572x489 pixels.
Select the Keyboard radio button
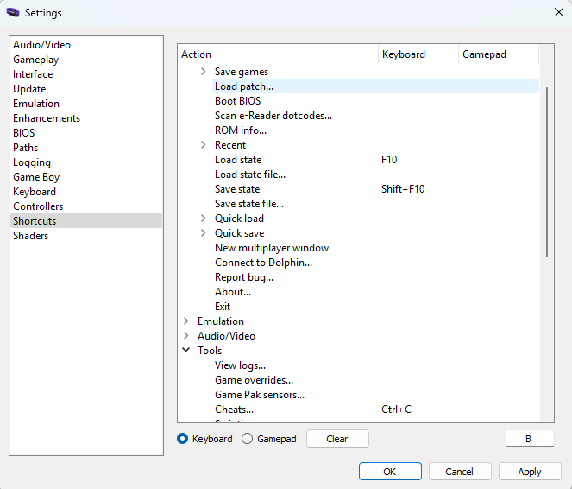(x=183, y=439)
